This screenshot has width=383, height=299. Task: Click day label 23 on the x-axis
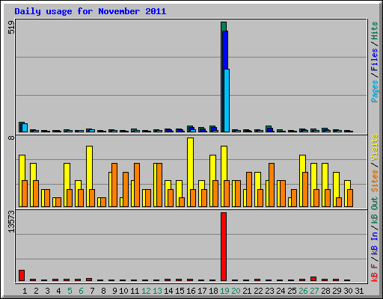tap(269, 291)
